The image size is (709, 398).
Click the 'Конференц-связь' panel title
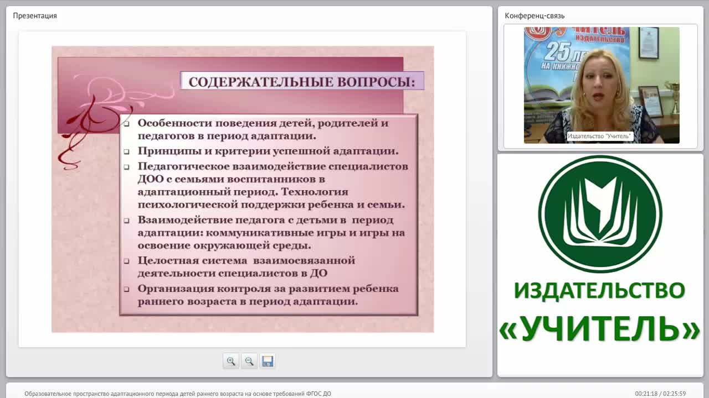point(535,15)
